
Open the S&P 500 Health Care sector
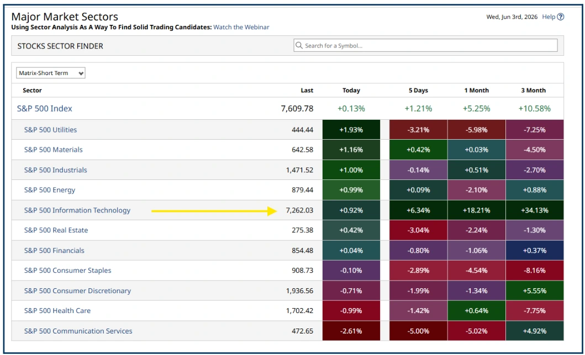[57, 311]
